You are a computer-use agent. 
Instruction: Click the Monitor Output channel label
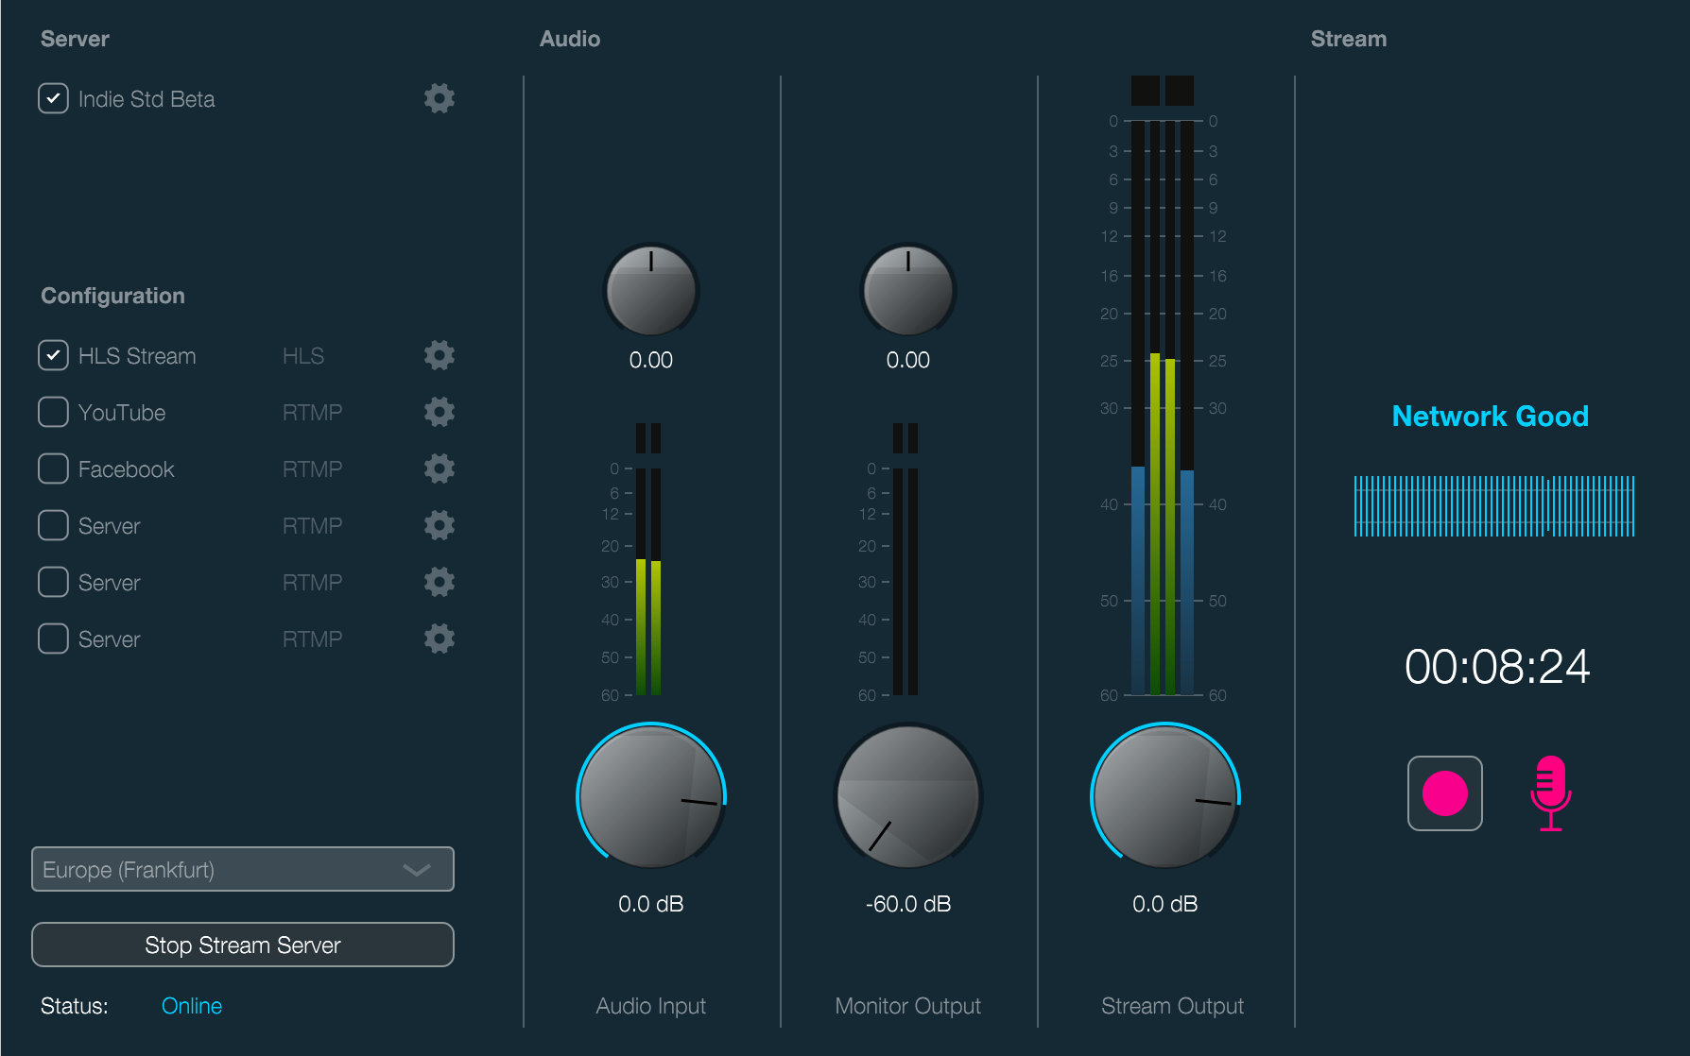908,1006
